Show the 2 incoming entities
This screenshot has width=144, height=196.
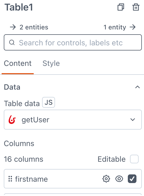(29, 27)
